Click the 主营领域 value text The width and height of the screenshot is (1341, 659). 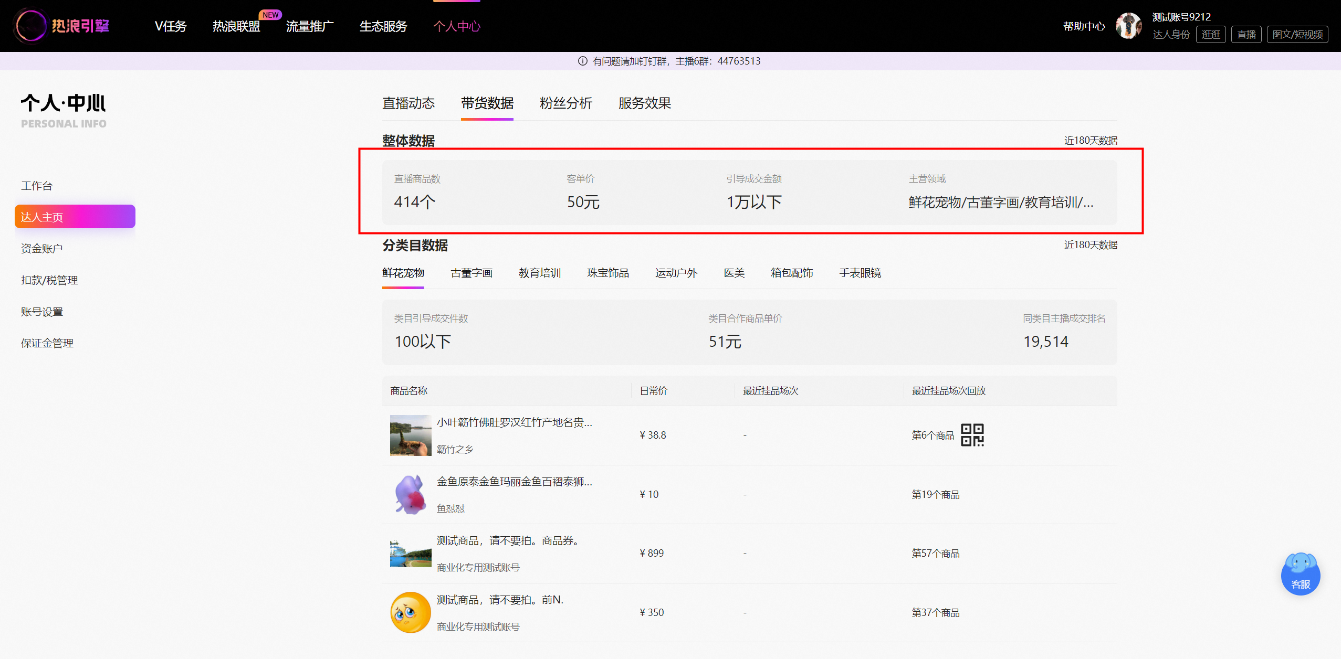coord(1001,202)
